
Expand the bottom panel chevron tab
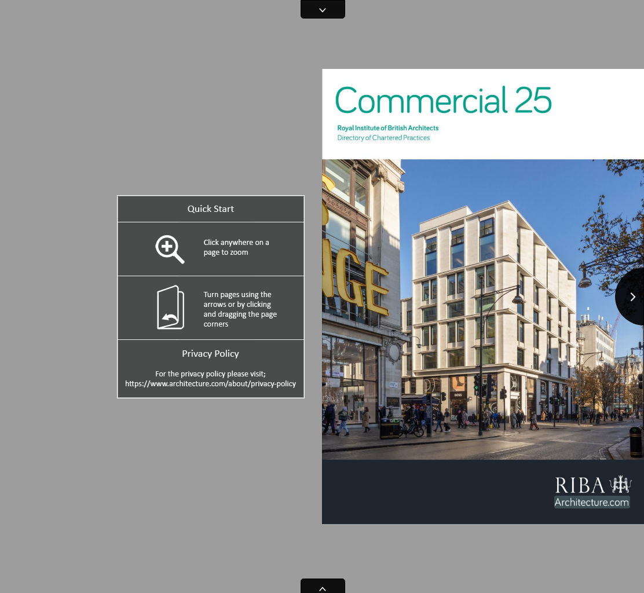[x=323, y=586]
